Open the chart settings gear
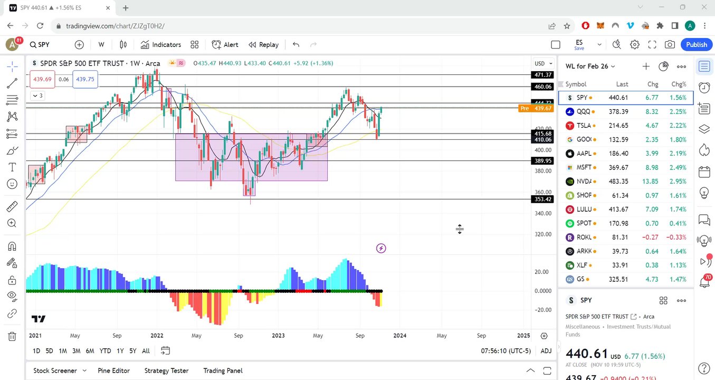 click(x=635, y=45)
